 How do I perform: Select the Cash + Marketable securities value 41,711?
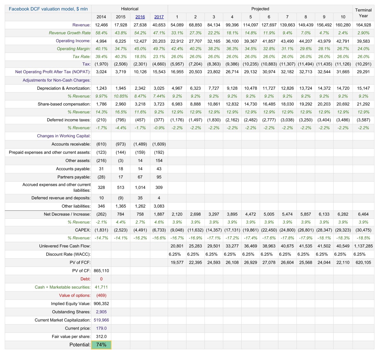click(101, 287)
